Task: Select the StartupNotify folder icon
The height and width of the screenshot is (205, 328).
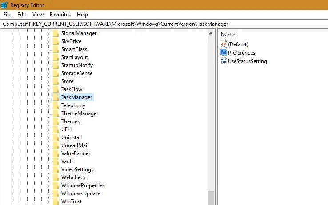Action: [x=56, y=65]
